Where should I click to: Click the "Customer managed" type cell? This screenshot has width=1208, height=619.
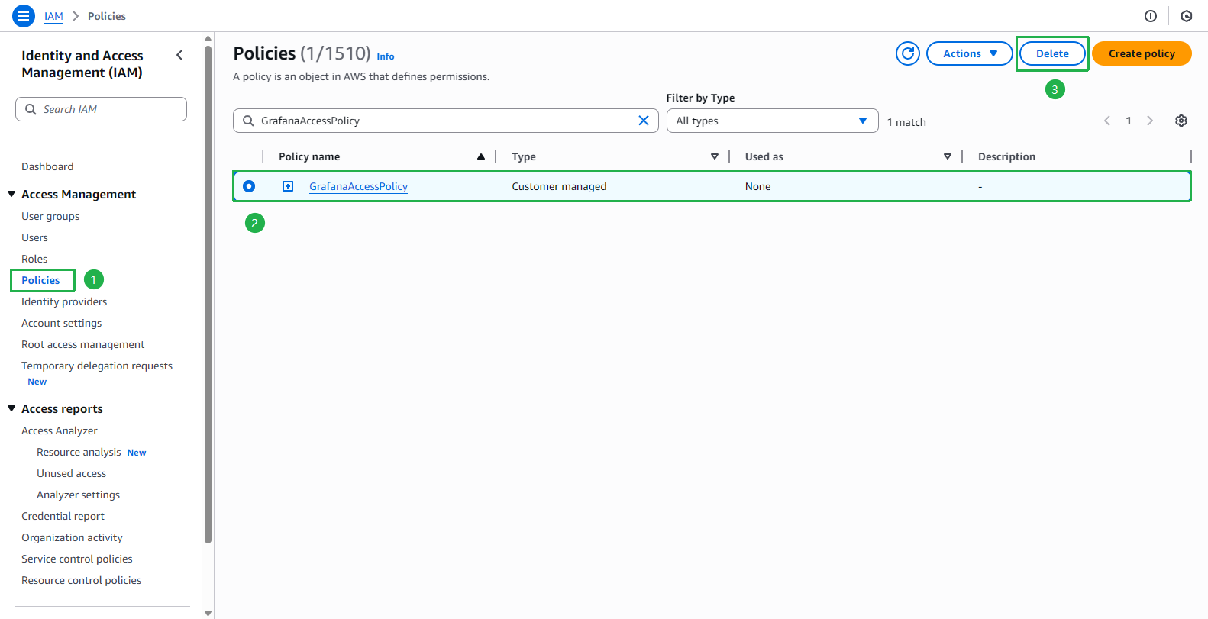tap(559, 186)
